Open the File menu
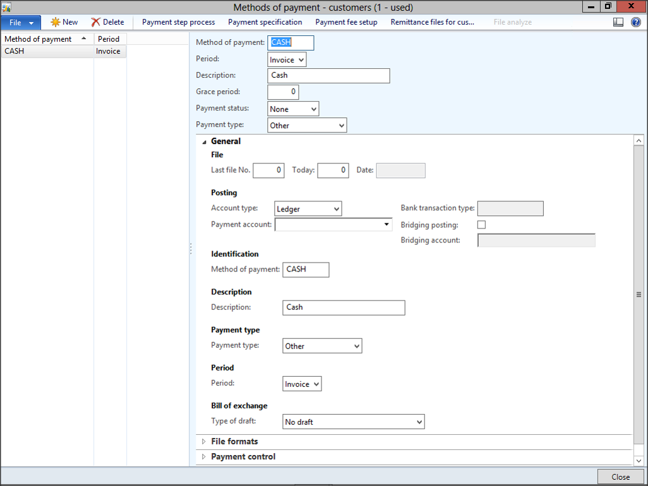This screenshot has height=486, width=648. [20, 22]
